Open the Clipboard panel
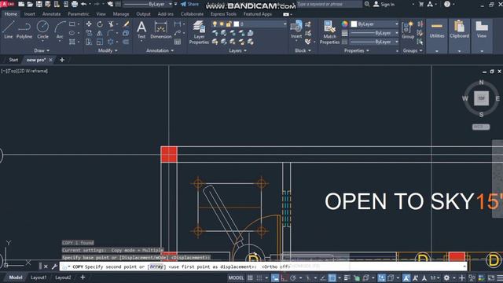503x283 pixels. [x=459, y=35]
